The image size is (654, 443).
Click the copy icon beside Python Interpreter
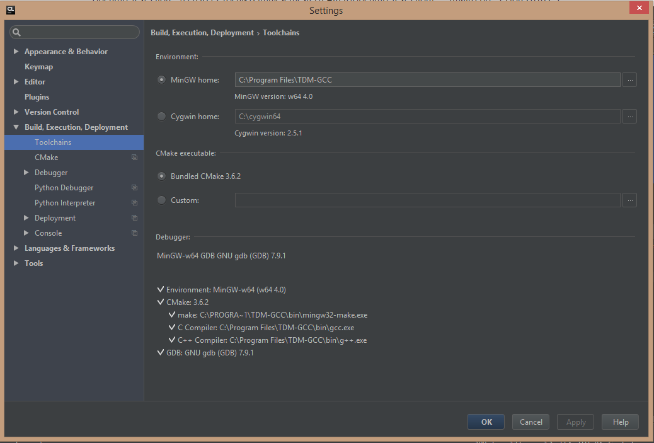[x=134, y=203]
